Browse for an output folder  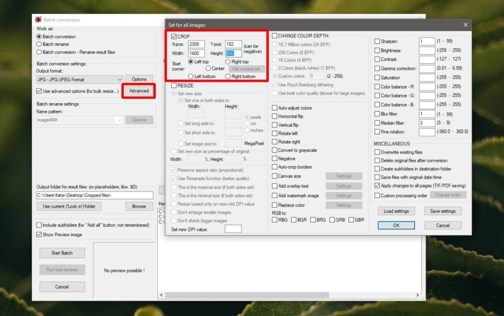[138, 206]
